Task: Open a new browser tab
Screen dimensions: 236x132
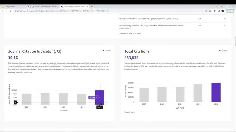Action: [x=92, y=7]
